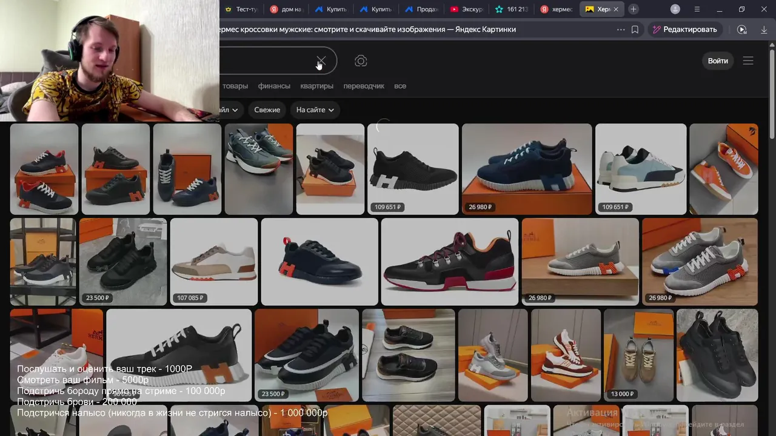Open blue sneaker on orange box thumbnail

(527, 169)
